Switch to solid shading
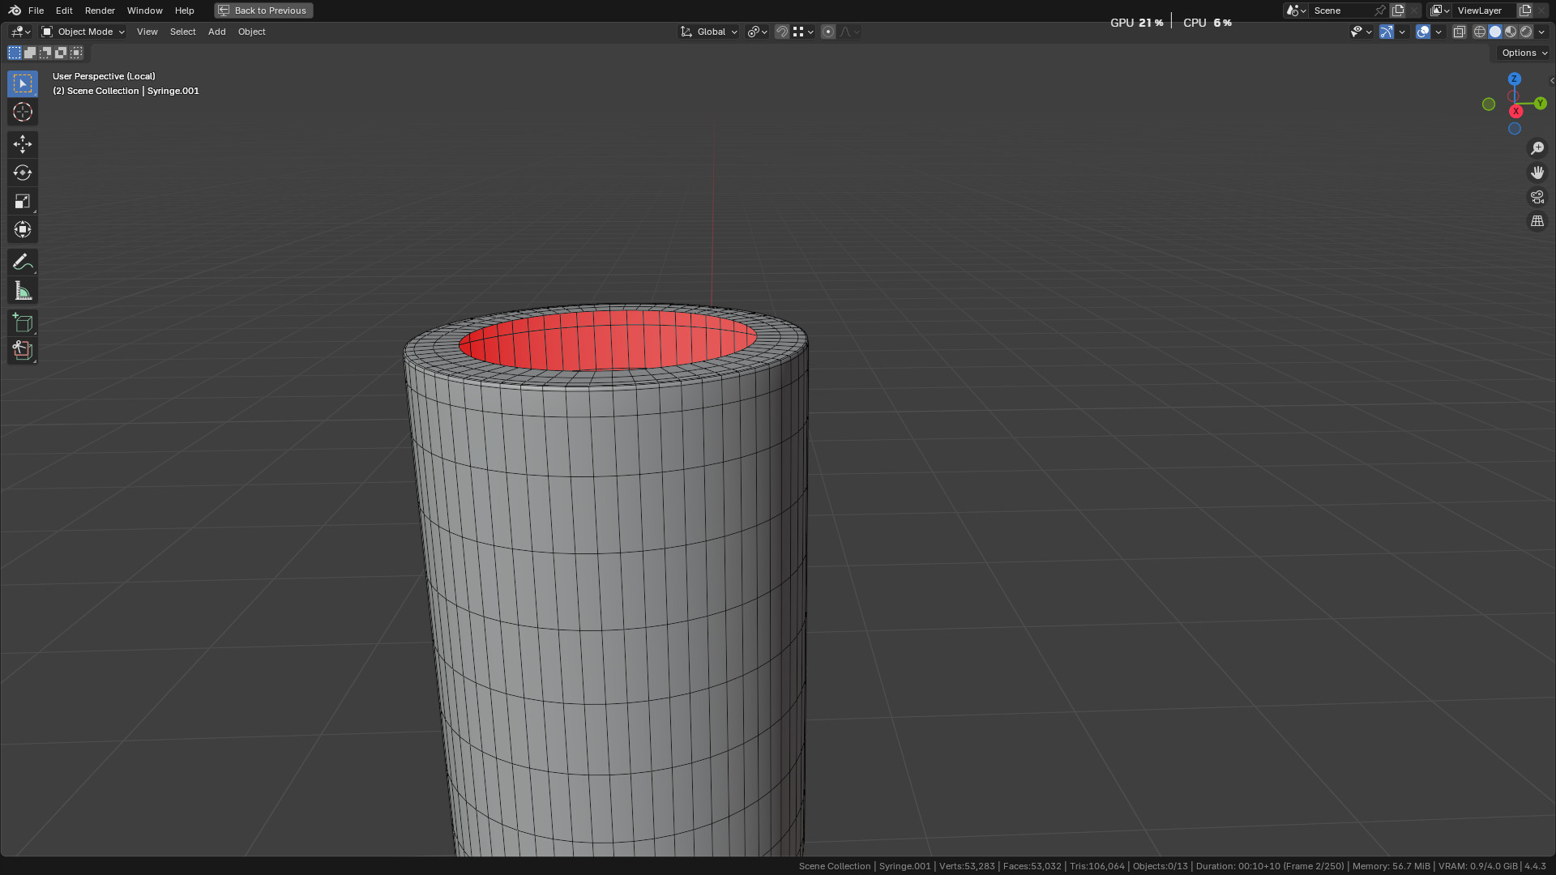The height and width of the screenshot is (875, 1556). (1495, 32)
